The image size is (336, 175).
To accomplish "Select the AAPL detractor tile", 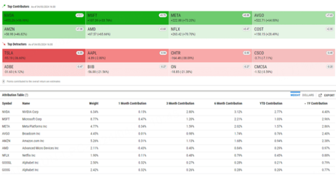I will 127,55.
